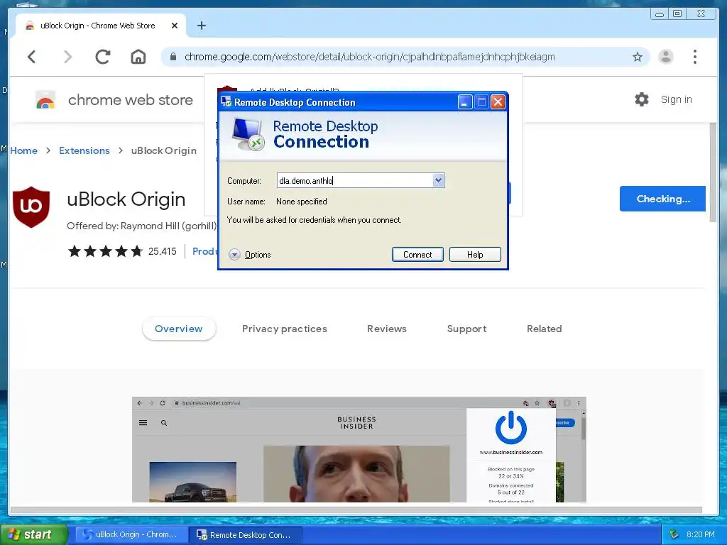Image resolution: width=727 pixels, height=545 pixels.
Task: Open Extensions breadcrumb link
Action: (84, 150)
